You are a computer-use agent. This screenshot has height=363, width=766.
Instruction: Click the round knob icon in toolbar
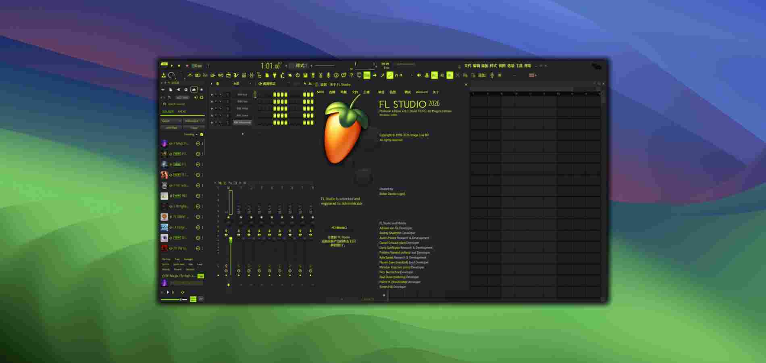[171, 75]
